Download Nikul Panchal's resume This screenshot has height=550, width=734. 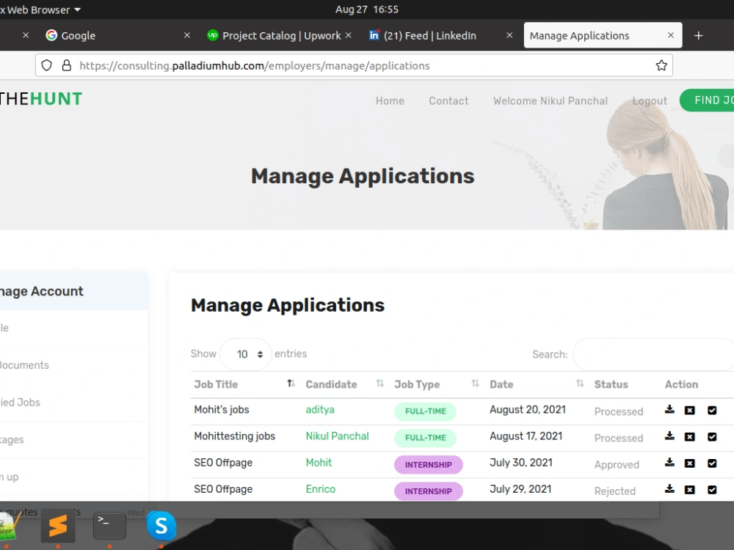(x=669, y=437)
